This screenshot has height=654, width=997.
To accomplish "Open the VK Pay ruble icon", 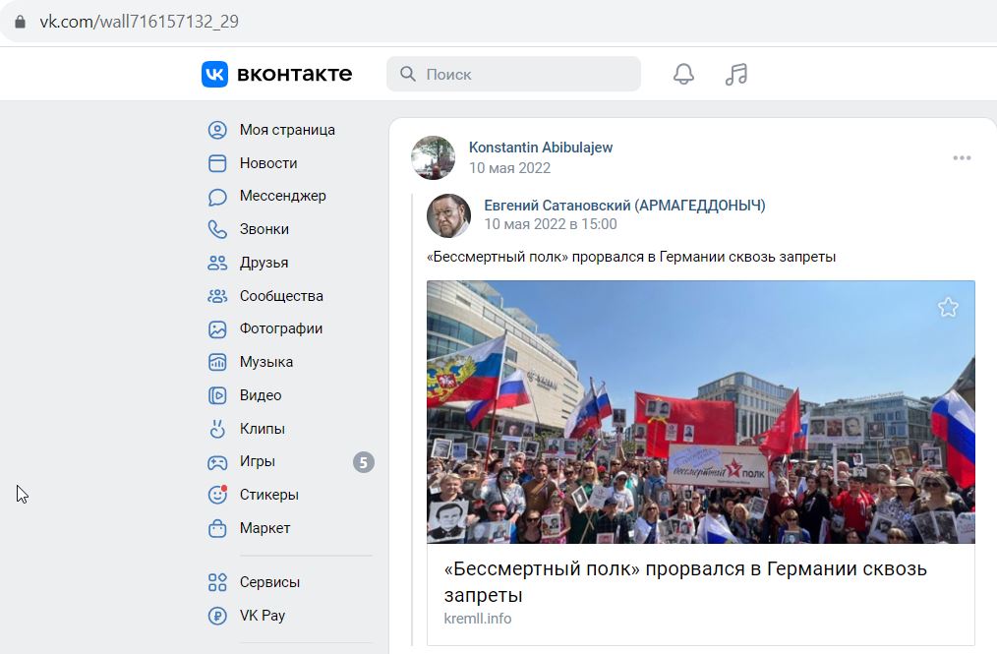I will coord(217,616).
